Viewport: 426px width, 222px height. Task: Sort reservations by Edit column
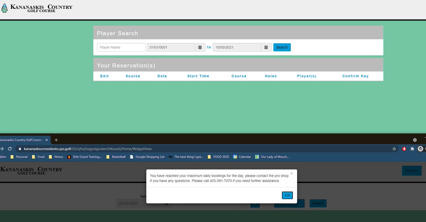pyautogui.click(x=105, y=76)
